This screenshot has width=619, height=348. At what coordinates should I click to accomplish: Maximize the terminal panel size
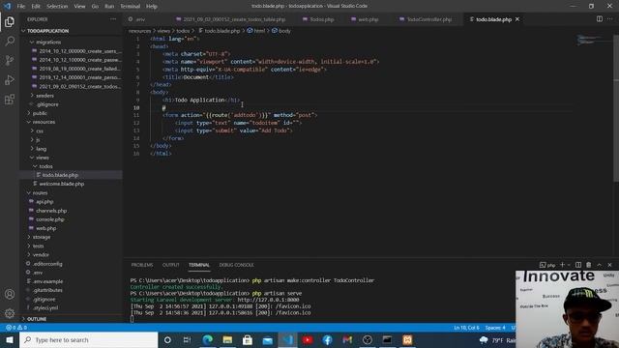tap(600, 265)
